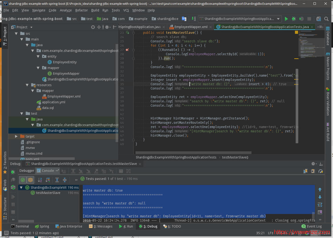Screen dimensions: 333x238
Task: Toggle show ignored tests button
Action: [x=30, y=180]
